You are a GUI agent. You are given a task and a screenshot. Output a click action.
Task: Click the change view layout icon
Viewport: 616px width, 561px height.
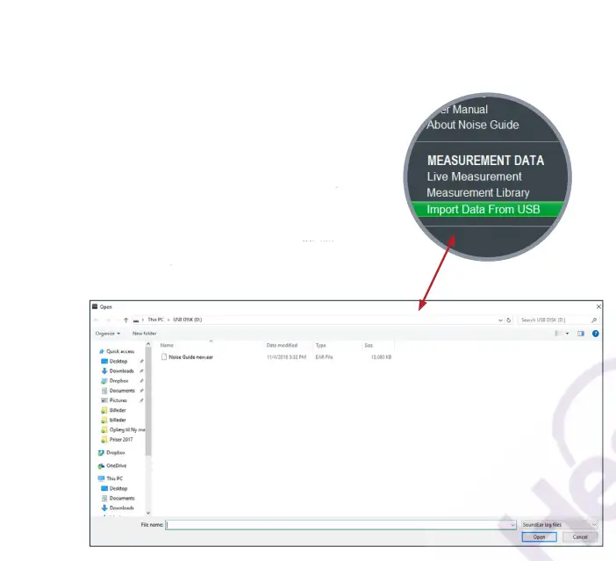tap(558, 334)
